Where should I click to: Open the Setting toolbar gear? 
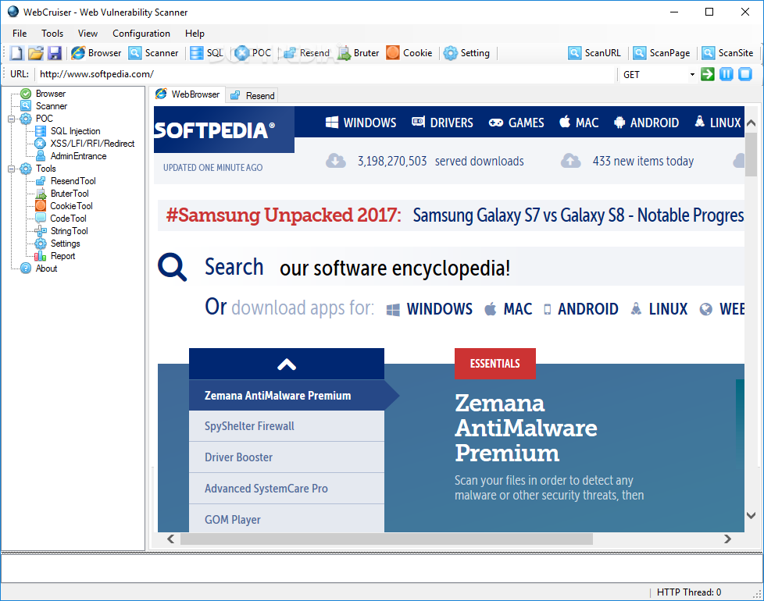point(467,53)
